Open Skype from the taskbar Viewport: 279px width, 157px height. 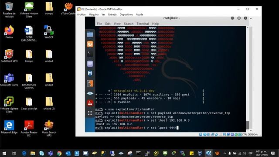coord(41,153)
